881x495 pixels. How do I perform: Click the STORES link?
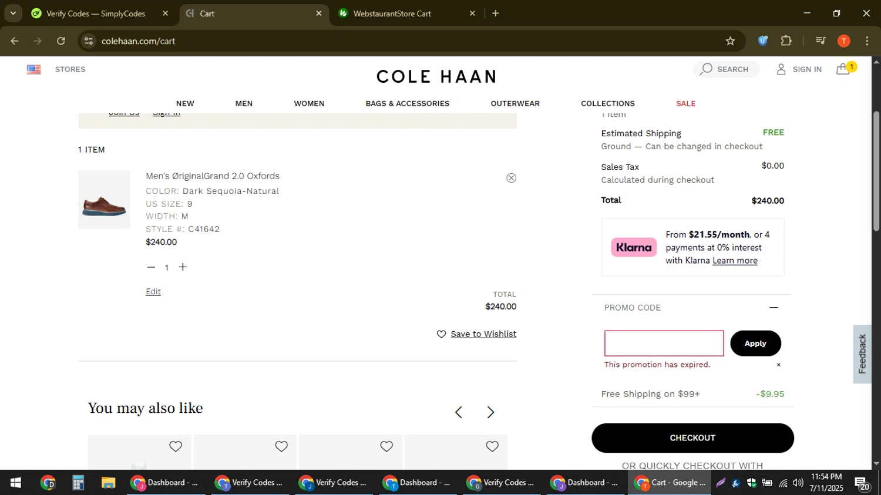click(70, 69)
